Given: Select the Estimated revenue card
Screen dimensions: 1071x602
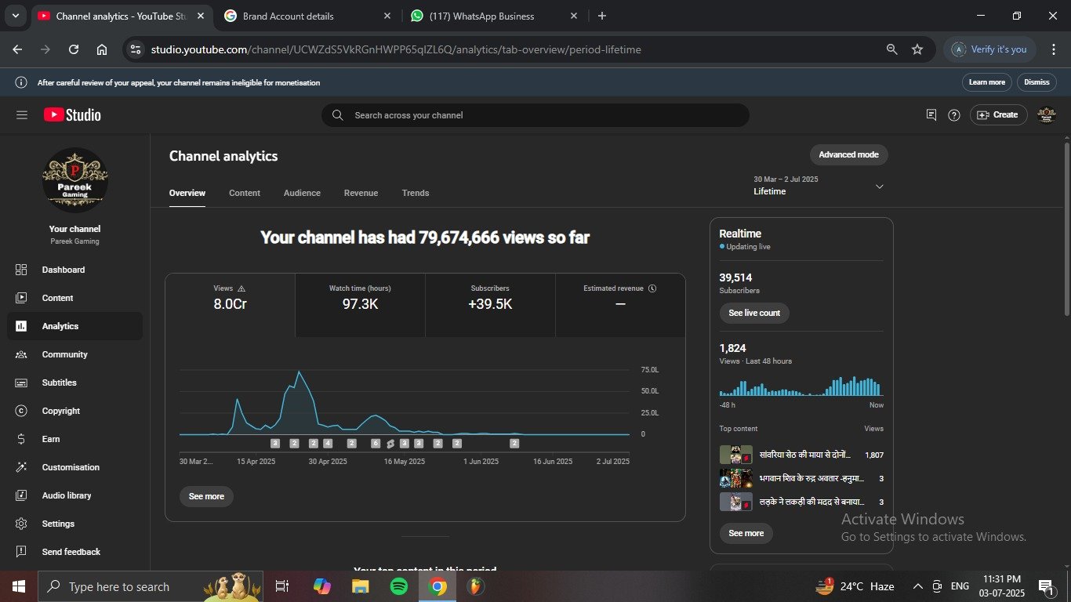Looking at the screenshot, I should click(x=620, y=305).
